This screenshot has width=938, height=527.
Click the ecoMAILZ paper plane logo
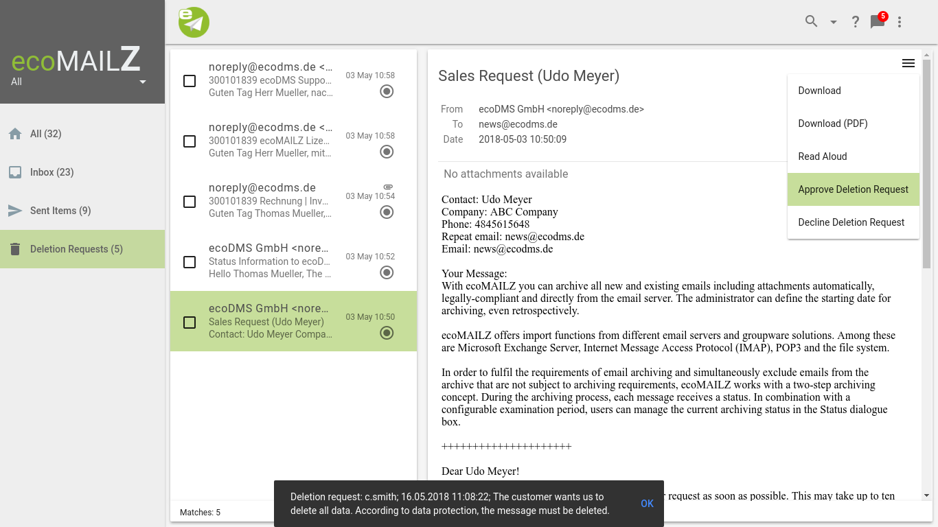tap(194, 22)
